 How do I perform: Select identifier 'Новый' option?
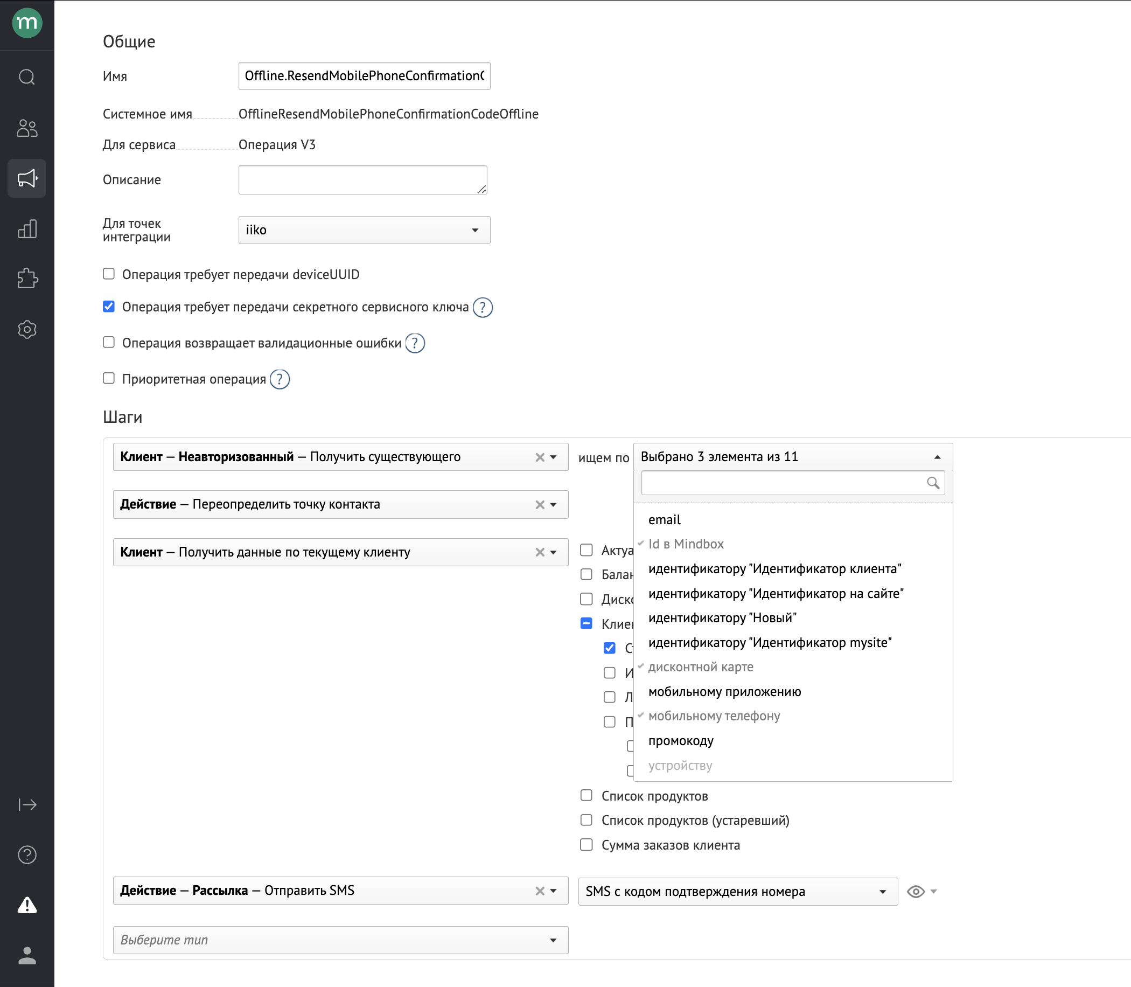click(x=793, y=618)
